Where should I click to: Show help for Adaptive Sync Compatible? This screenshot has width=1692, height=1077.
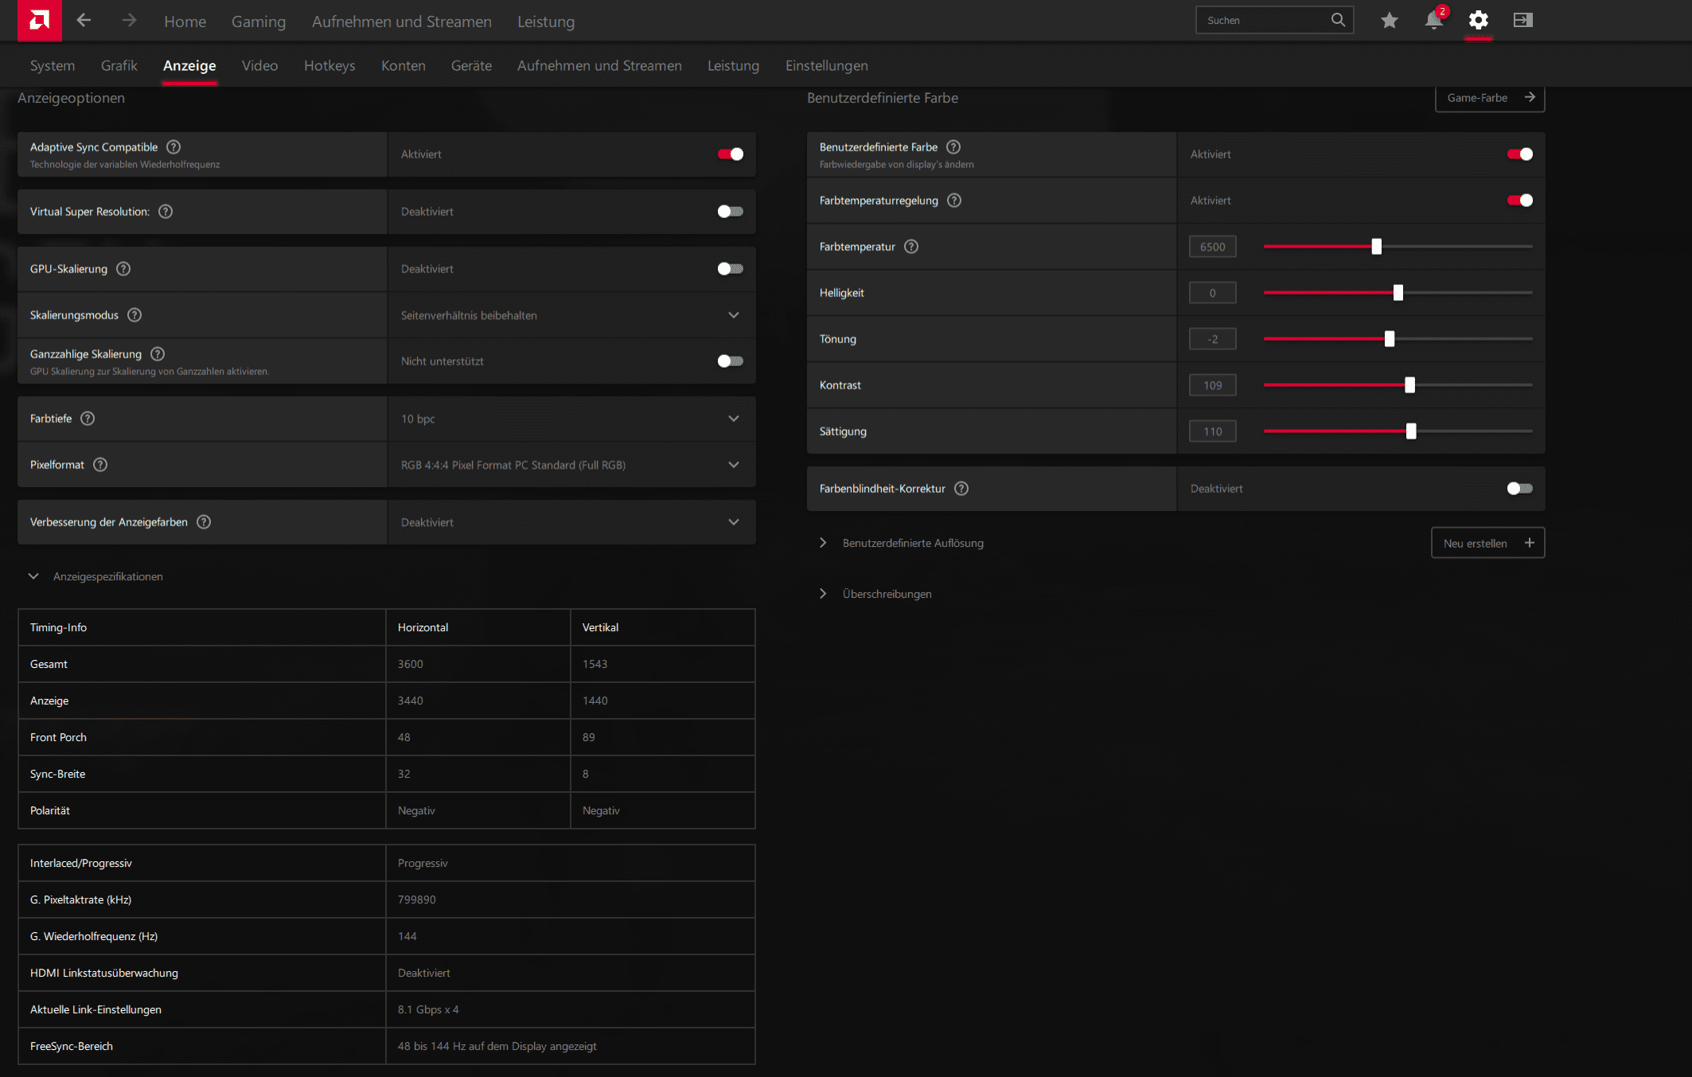173,147
